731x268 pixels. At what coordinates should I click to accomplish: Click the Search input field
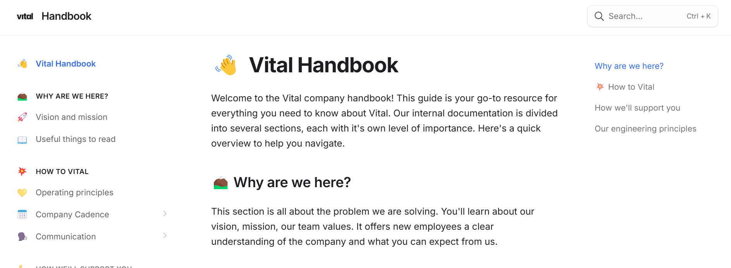pos(643,16)
